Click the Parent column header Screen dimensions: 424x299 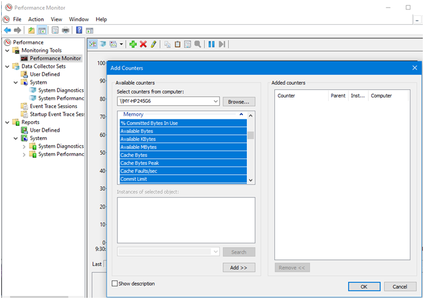(338, 96)
